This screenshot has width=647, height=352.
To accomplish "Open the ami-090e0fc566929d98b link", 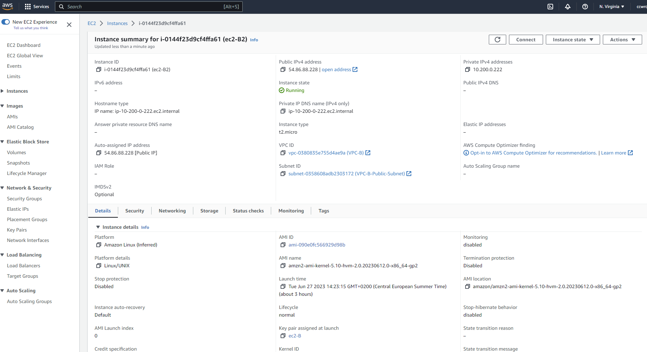I will coord(317,245).
